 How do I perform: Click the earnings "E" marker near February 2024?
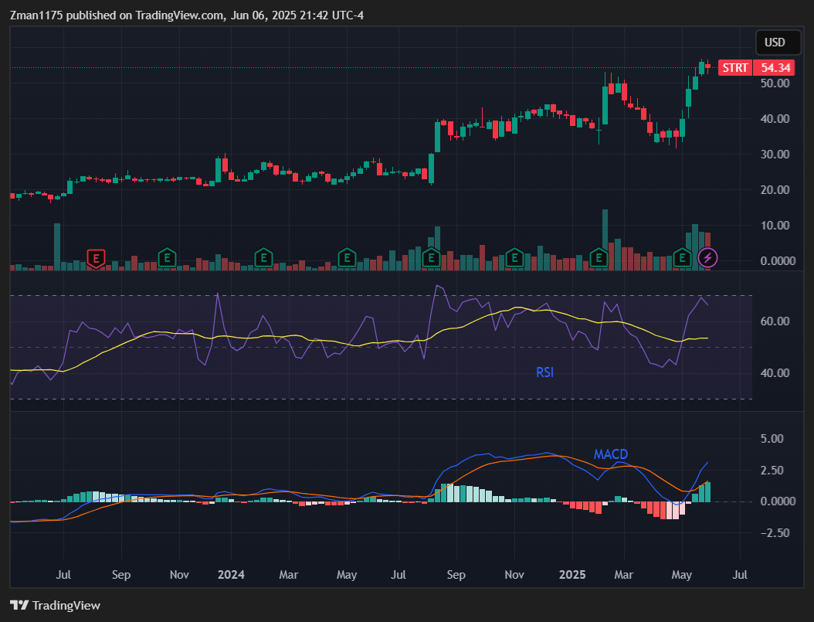point(263,259)
